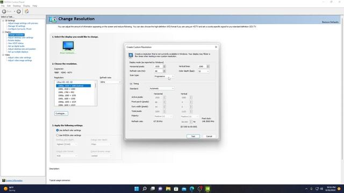Click the weather widget on taskbar

(x=9, y=189)
